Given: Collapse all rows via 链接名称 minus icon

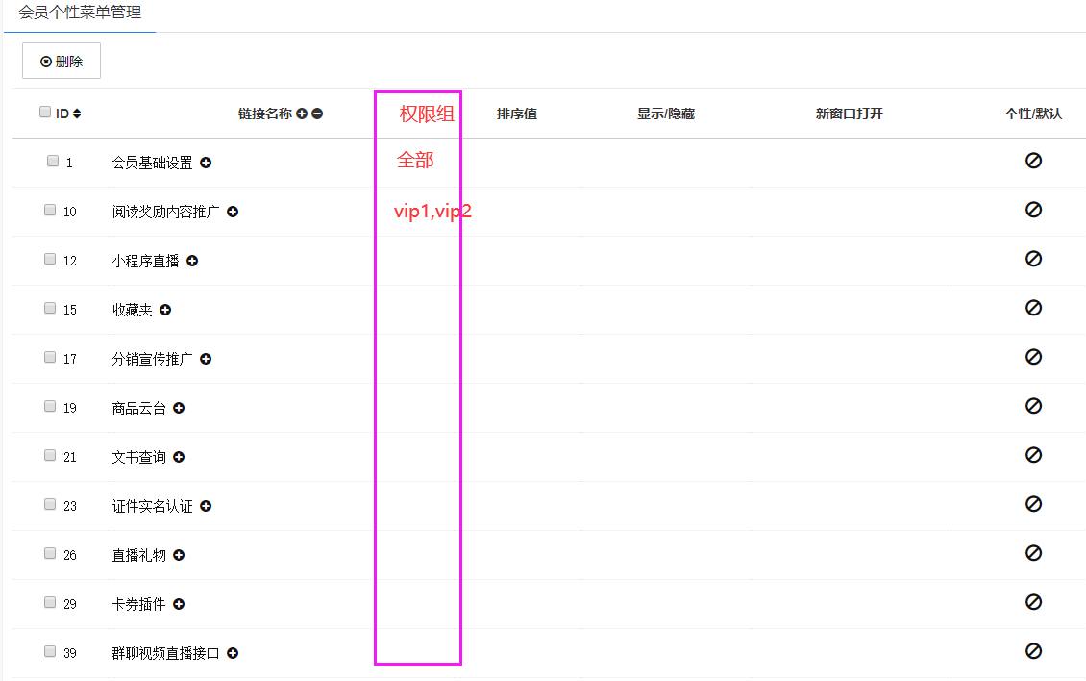Looking at the screenshot, I should pos(317,113).
